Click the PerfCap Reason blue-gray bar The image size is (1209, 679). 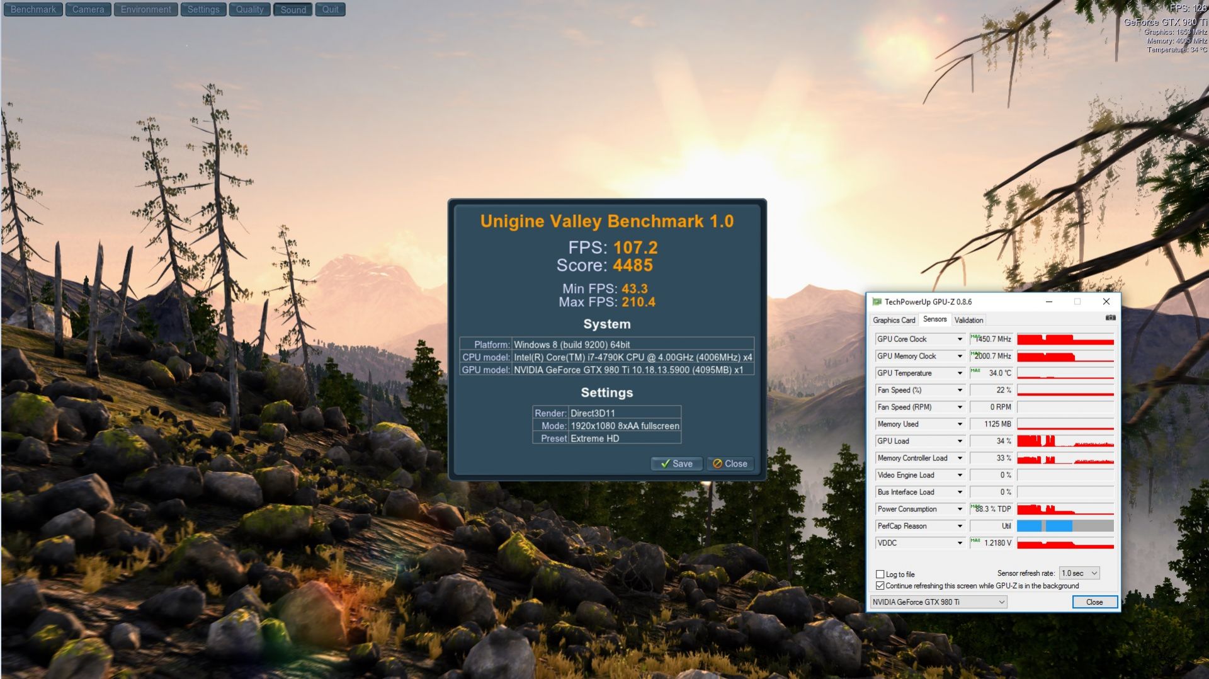[1065, 527]
